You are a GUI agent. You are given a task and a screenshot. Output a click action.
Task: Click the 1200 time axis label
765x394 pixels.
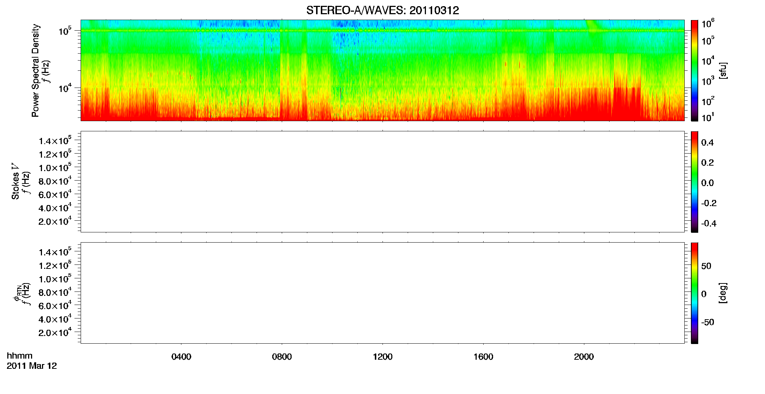click(382, 357)
